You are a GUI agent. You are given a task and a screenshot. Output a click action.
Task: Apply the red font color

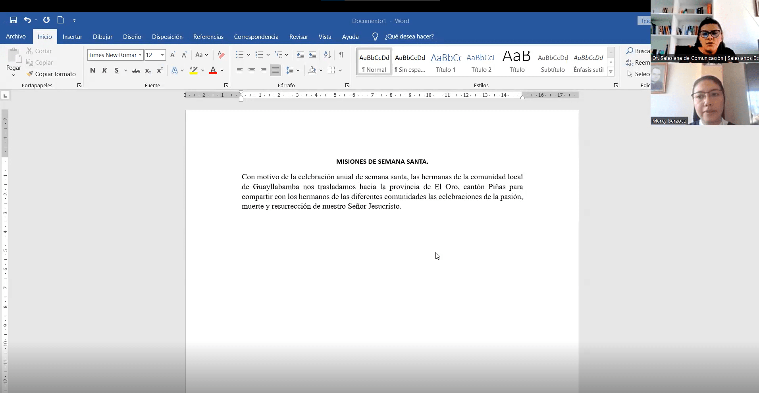pyautogui.click(x=213, y=70)
